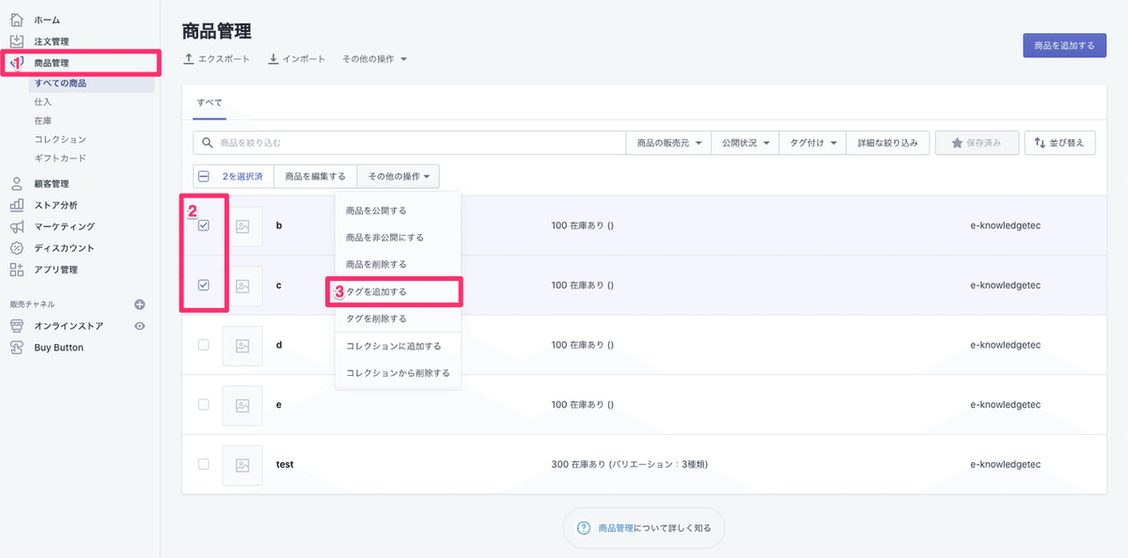The width and height of the screenshot is (1128, 558).
Task: Open the ホーム home icon in sidebar
Action: (16, 20)
